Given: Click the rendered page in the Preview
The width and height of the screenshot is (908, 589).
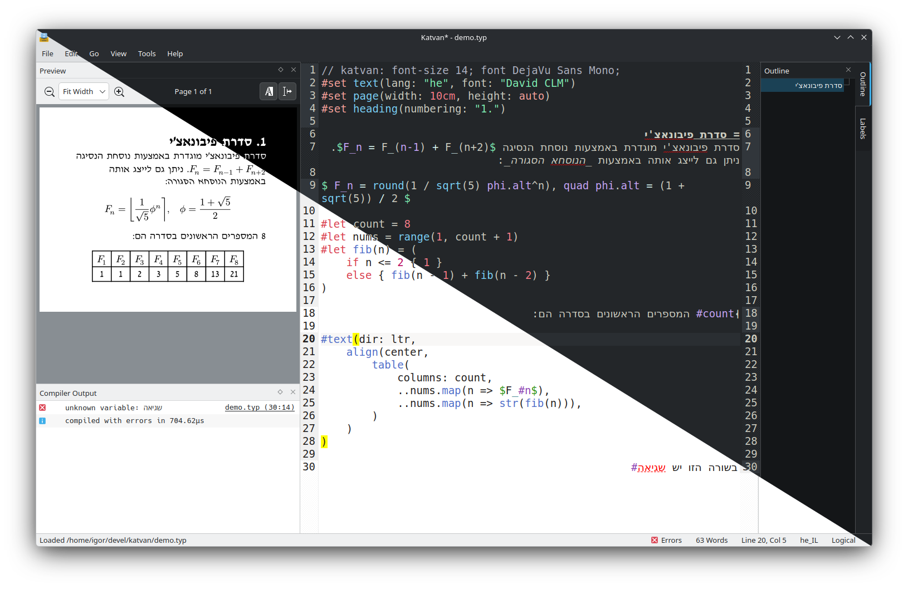Looking at the screenshot, I should coord(168,209).
